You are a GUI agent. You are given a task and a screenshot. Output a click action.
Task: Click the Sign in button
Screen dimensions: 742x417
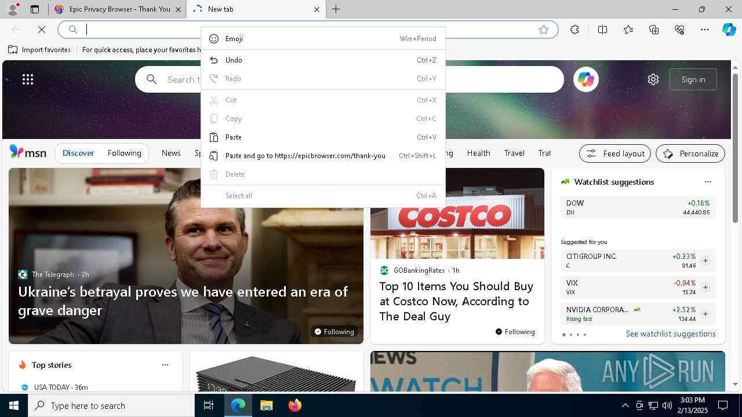pos(693,79)
